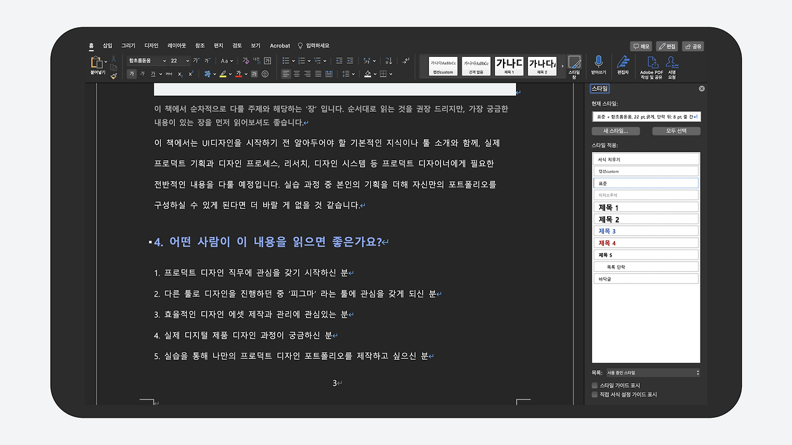Select the Format Painter brush icon
792x445 pixels.
114,75
